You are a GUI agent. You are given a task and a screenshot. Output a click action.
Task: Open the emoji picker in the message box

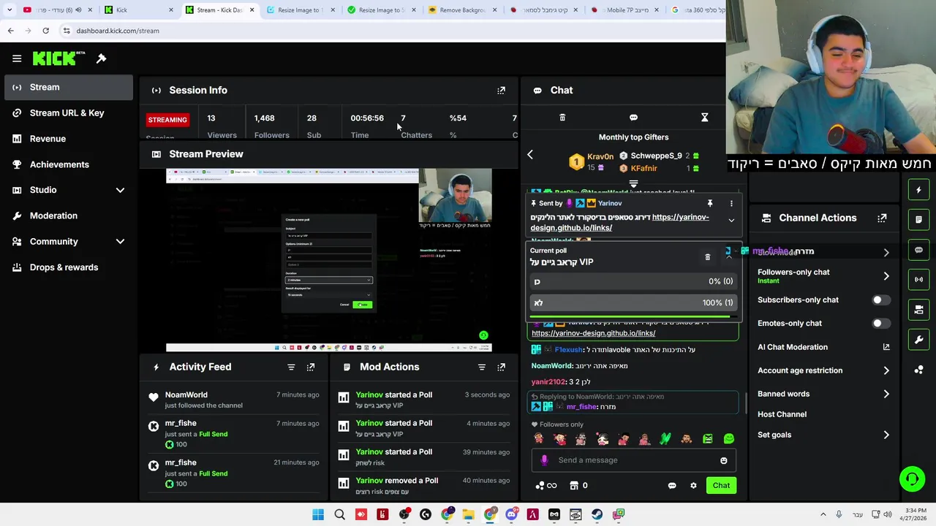(723, 460)
